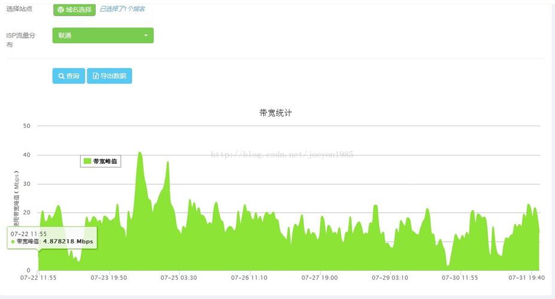Viewport: 555px width, 299px height.
Task: Click the x-axis label 07-30 11:55
Action: click(x=460, y=277)
